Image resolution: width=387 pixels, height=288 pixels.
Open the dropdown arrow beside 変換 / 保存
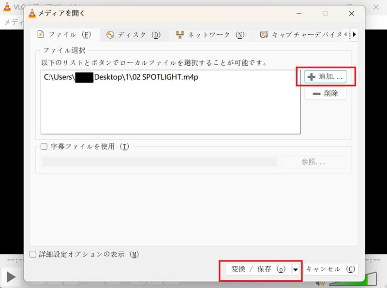(x=296, y=269)
